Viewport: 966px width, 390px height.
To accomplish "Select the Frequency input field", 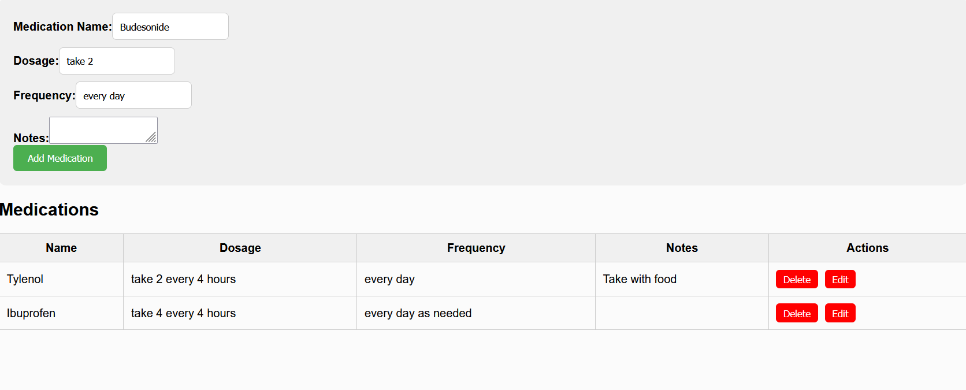I will point(133,95).
